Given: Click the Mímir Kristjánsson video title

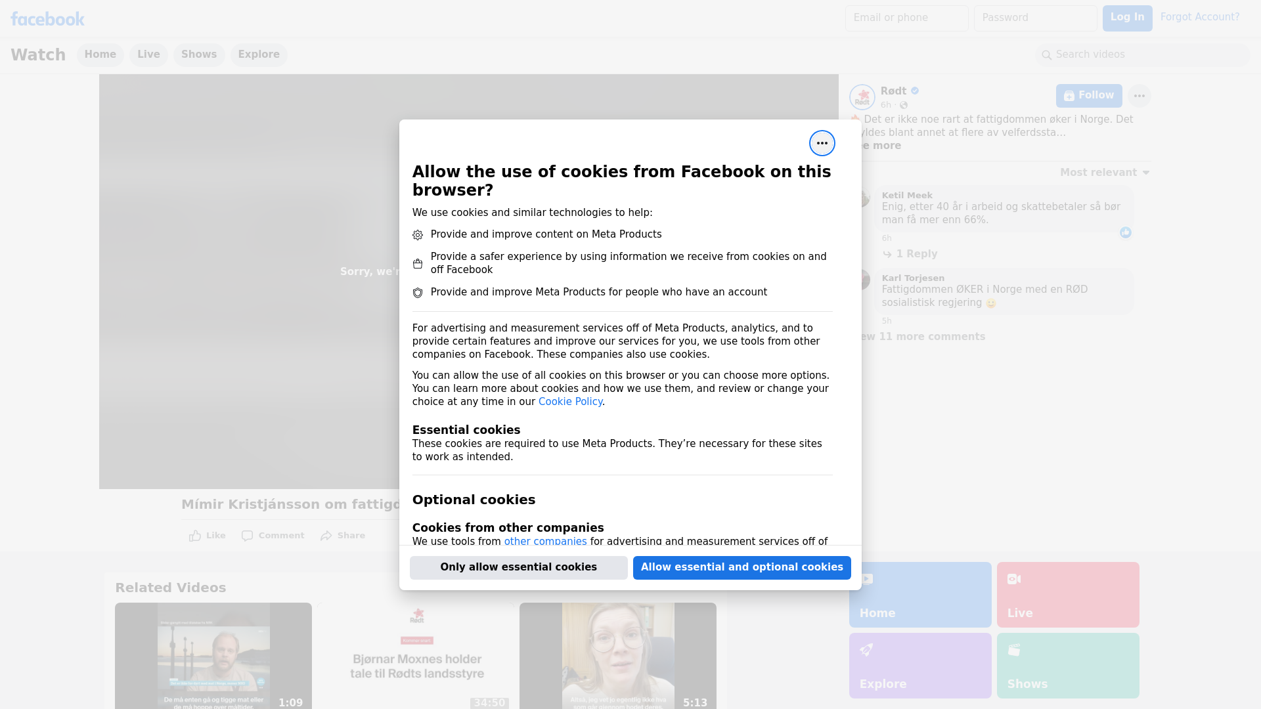Looking at the screenshot, I should 291,505.
